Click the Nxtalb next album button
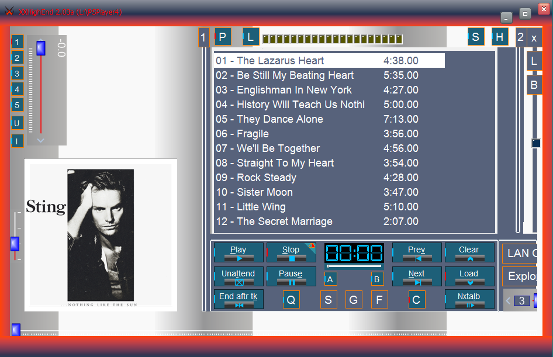The width and height of the screenshot is (553, 357). click(469, 299)
